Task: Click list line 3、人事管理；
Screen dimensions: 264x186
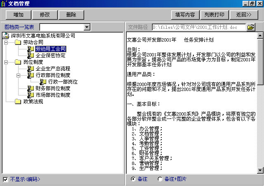Action: point(147,138)
